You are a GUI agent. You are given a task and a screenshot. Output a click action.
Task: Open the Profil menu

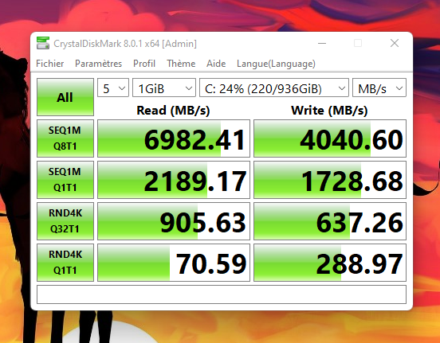click(x=144, y=64)
